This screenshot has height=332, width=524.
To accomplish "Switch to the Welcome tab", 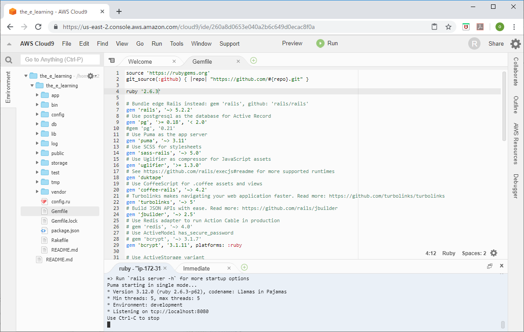I will coord(140,62).
